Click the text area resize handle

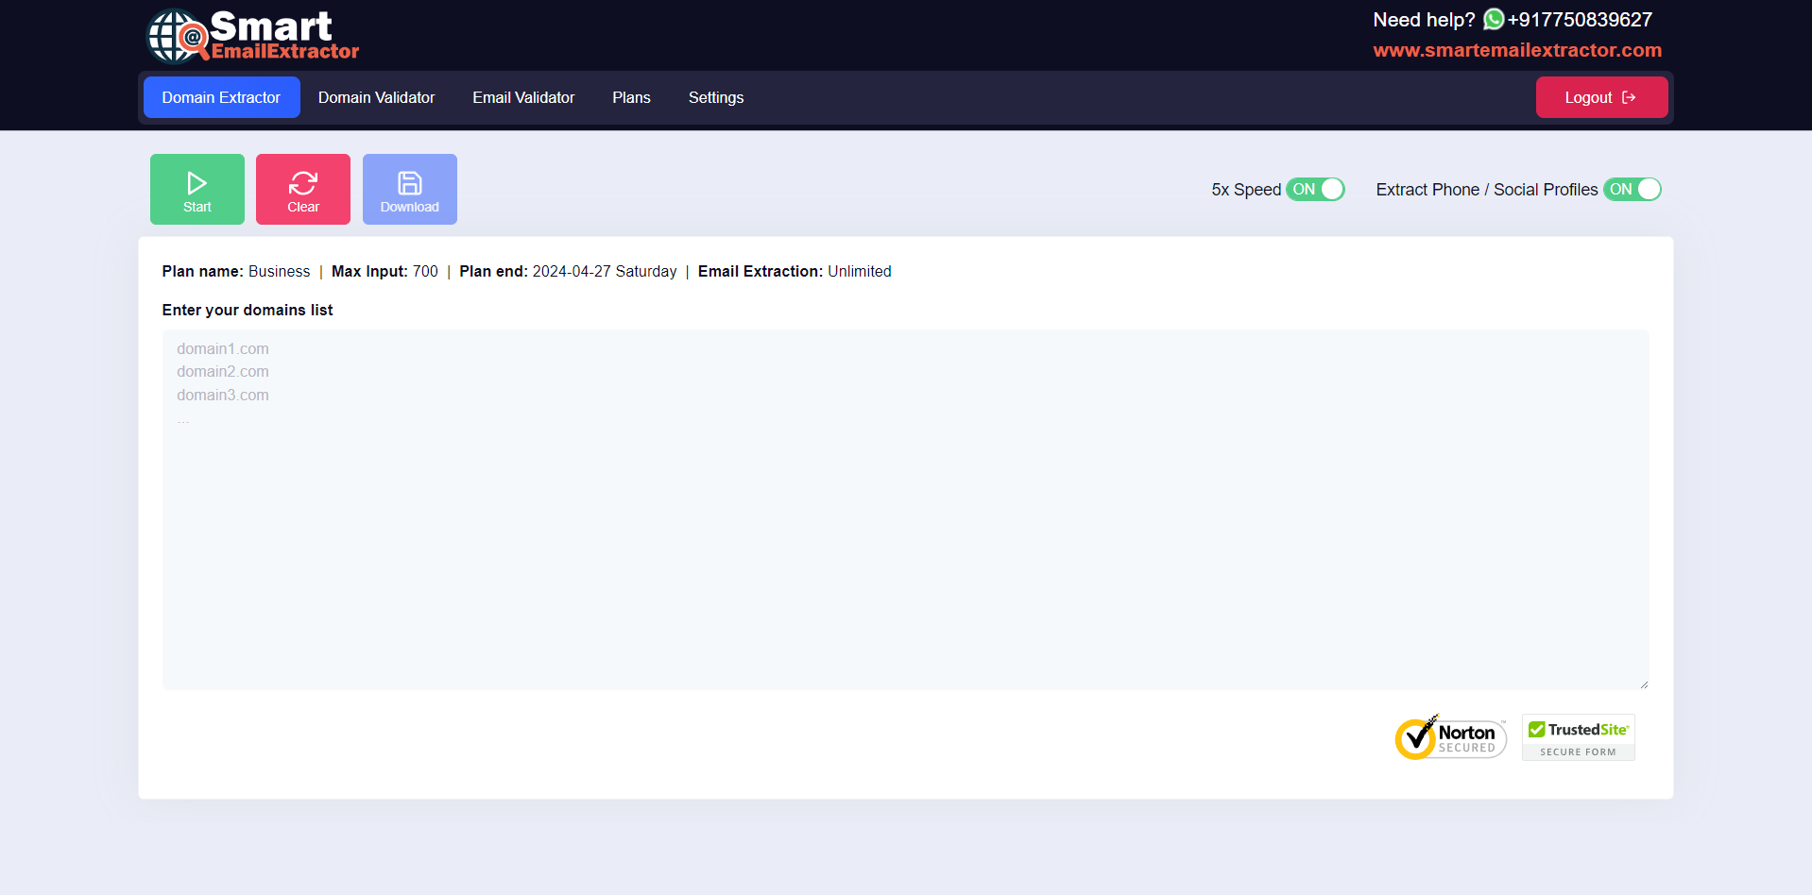click(1644, 684)
